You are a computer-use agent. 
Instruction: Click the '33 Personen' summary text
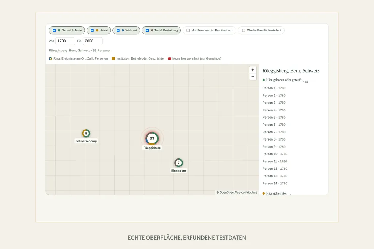[x=102, y=50]
